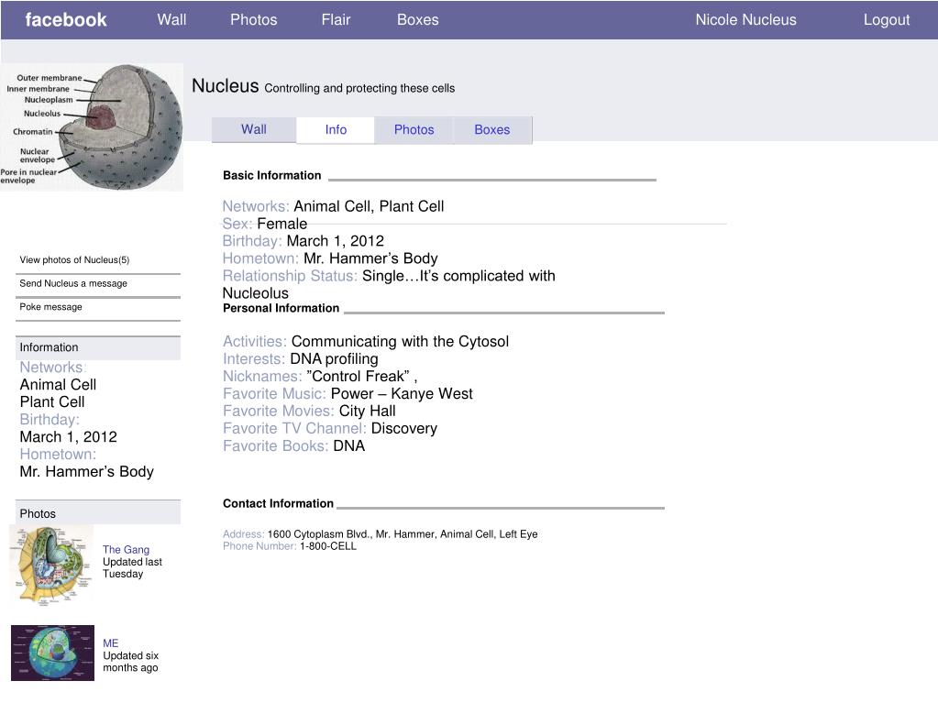Click the Contact Information heading
938x703 pixels.
278,503
